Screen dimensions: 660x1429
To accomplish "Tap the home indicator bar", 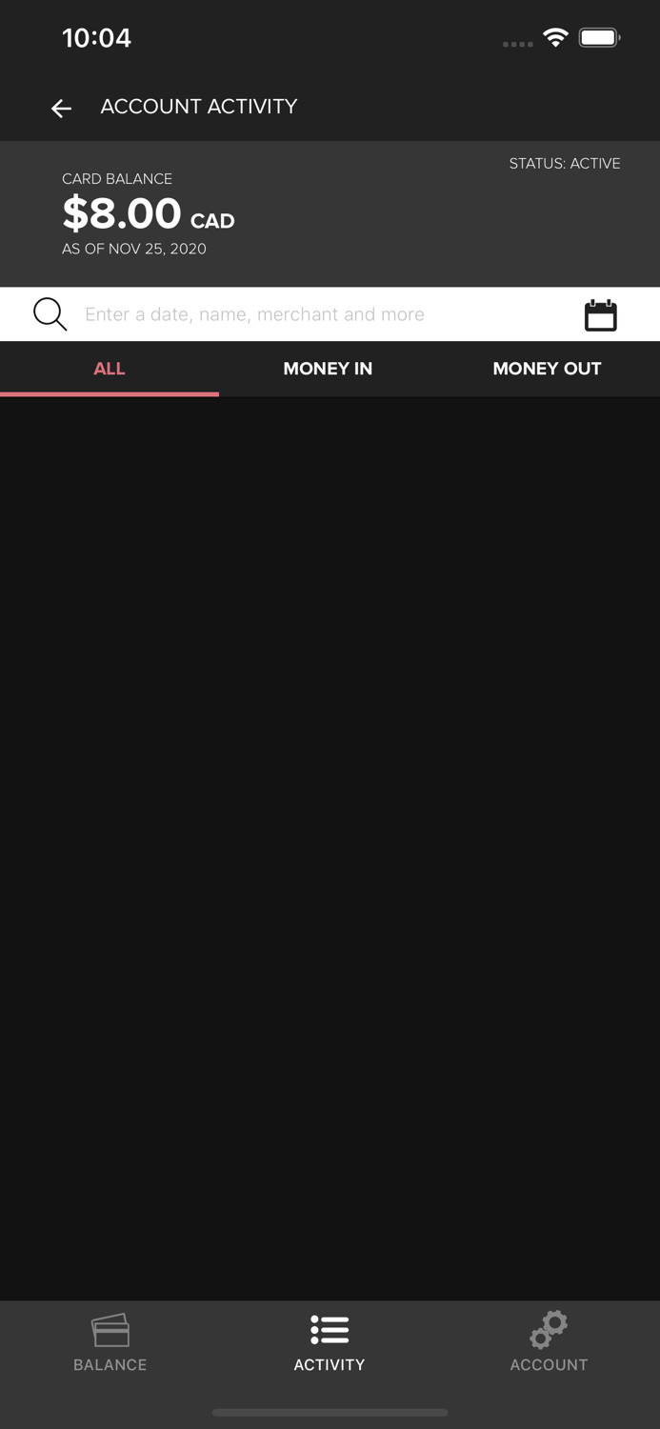I will coord(330,1413).
